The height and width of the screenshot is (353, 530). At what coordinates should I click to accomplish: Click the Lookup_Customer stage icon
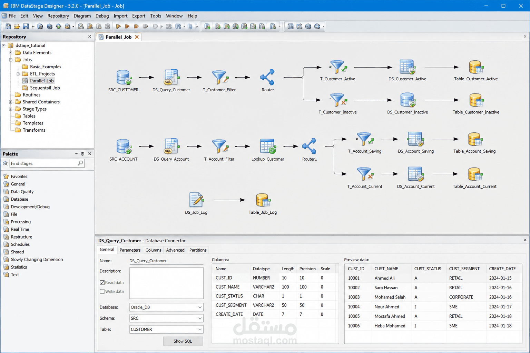(268, 147)
